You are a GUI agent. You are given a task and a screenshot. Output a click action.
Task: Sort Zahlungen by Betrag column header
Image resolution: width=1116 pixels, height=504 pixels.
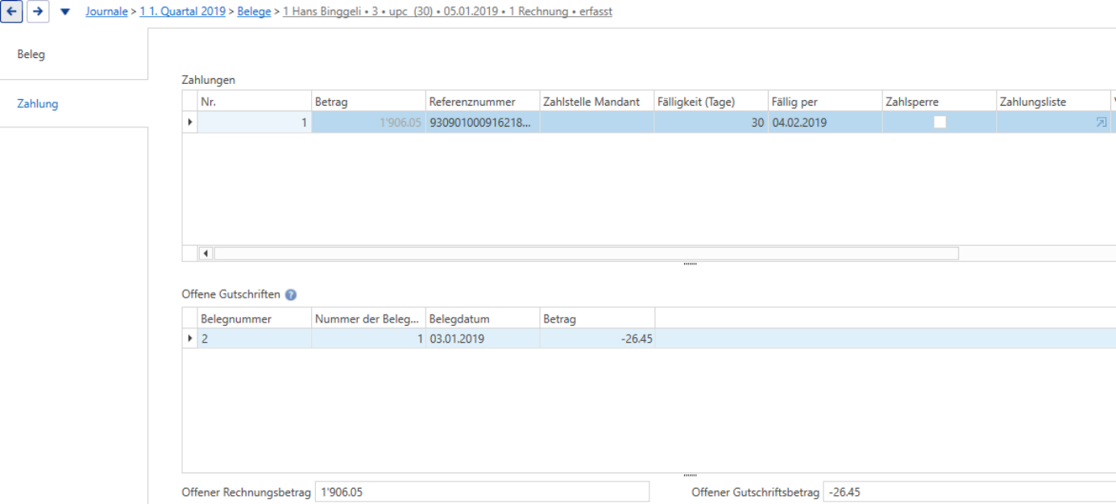click(369, 102)
